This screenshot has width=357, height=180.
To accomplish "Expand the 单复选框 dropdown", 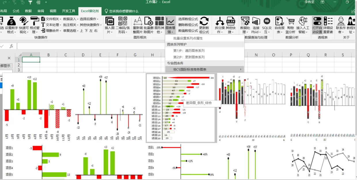I will point(71,31).
